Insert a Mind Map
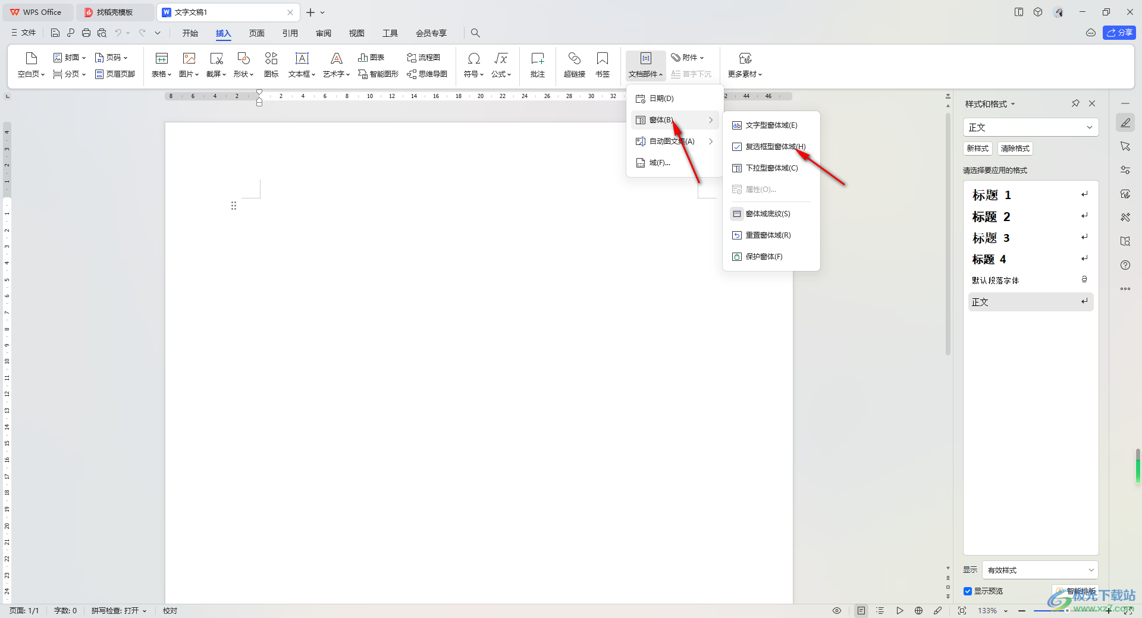Viewport: 1142px width, 618px height. (427, 74)
